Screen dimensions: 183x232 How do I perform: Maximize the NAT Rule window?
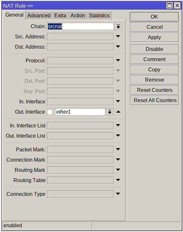(169, 6)
